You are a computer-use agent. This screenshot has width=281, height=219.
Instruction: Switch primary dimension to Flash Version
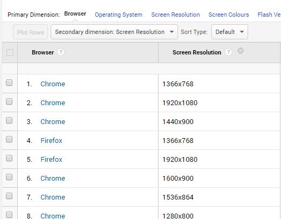click(269, 15)
